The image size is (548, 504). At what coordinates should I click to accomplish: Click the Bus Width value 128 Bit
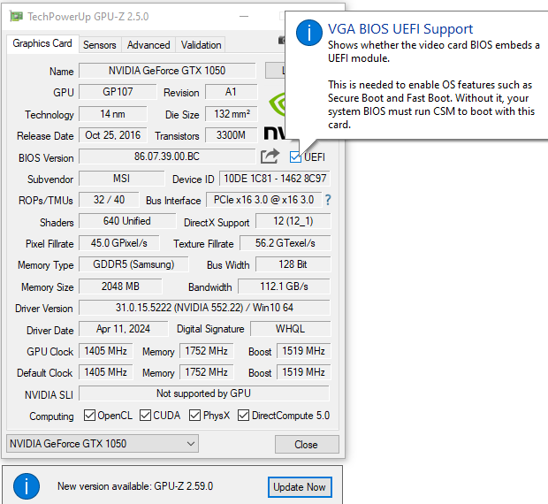click(293, 264)
